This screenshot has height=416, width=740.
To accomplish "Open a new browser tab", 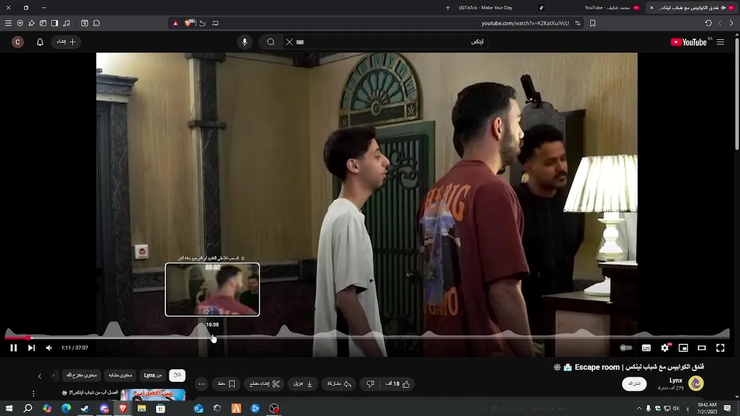I will tap(447, 8).
